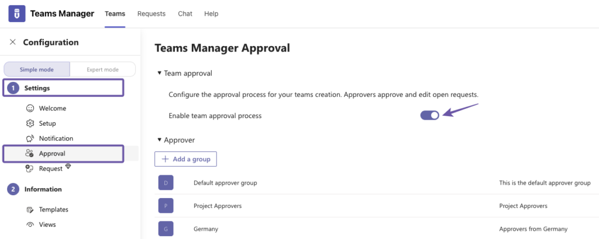The width and height of the screenshot is (599, 239).
Task: Click the Configuration panel title
Action: click(x=51, y=42)
